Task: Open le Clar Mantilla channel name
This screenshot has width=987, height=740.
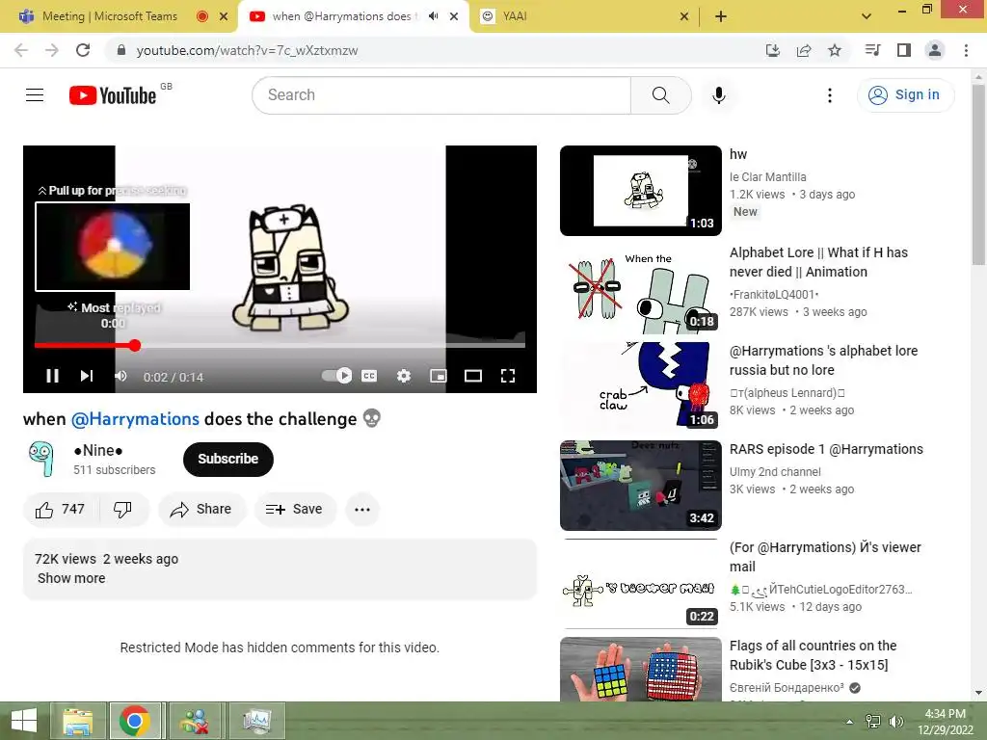Action: tap(767, 177)
